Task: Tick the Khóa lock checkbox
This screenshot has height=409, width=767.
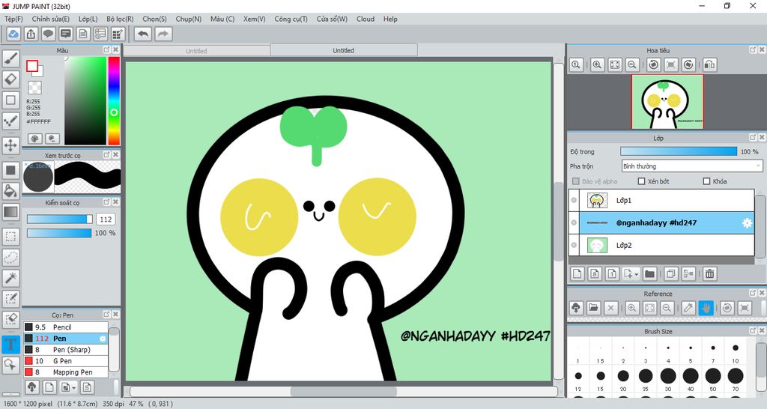Action: 706,181
